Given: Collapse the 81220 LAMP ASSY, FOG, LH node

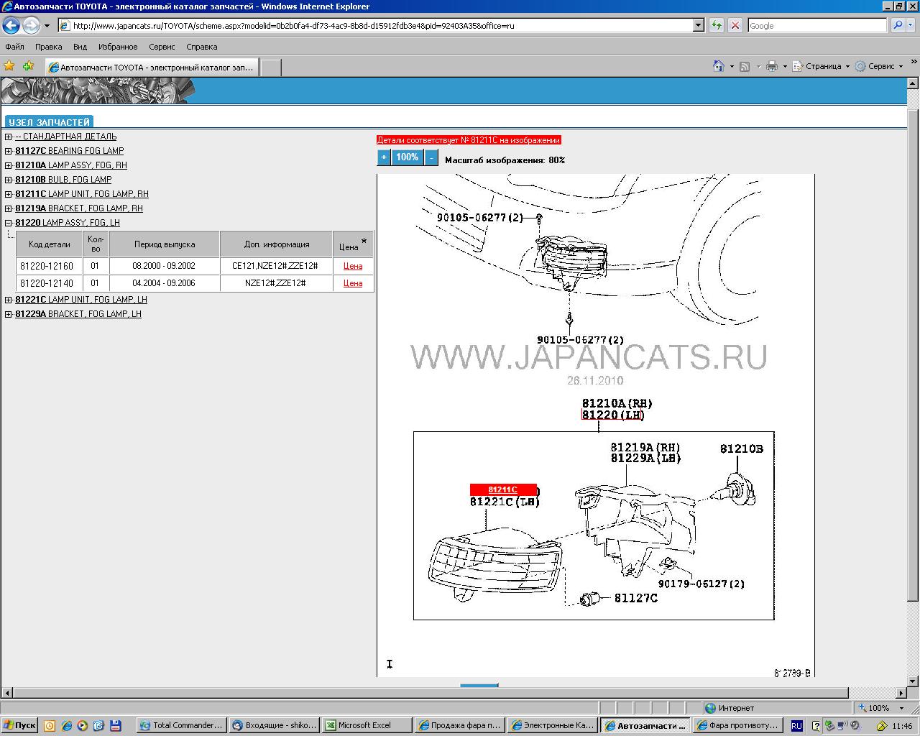Looking at the screenshot, I should (9, 223).
